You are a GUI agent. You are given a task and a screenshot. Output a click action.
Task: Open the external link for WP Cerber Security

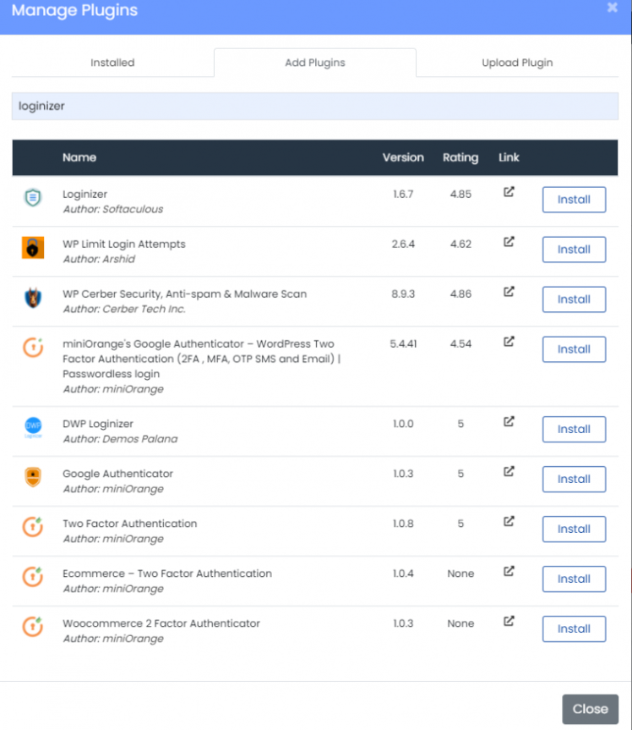[x=509, y=293]
